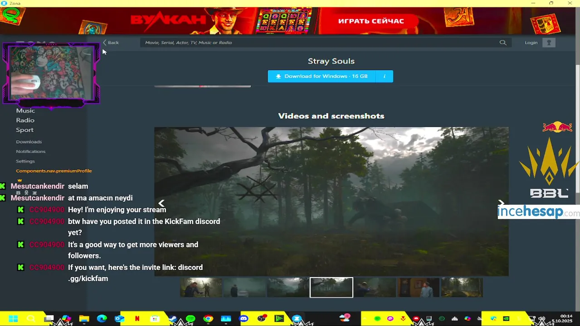This screenshot has width=580, height=326.
Task: Open the Music section in sidebar
Action: click(x=25, y=110)
